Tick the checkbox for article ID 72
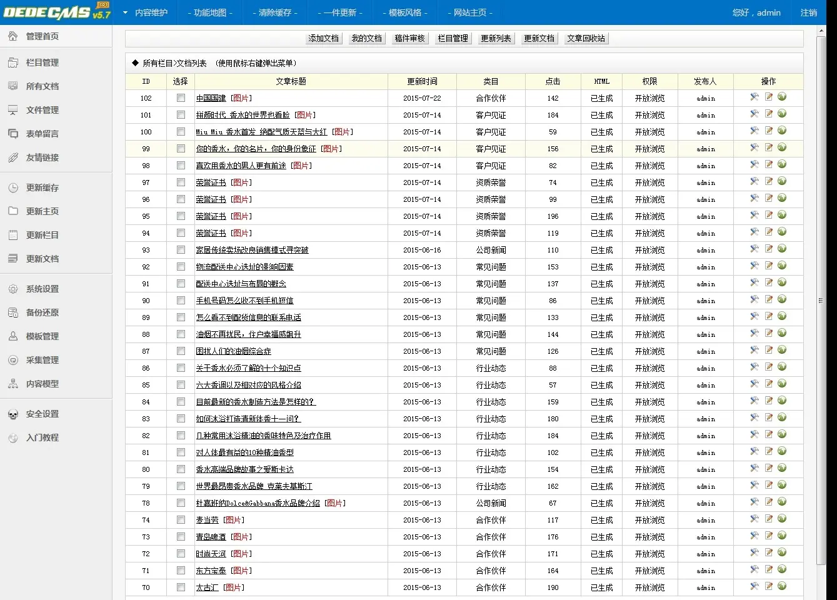837x600 pixels. click(x=181, y=554)
